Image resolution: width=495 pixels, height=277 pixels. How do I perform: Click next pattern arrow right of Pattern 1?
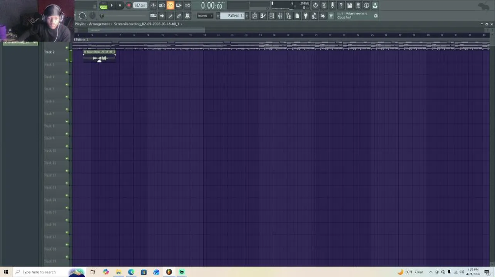pyautogui.click(x=247, y=16)
